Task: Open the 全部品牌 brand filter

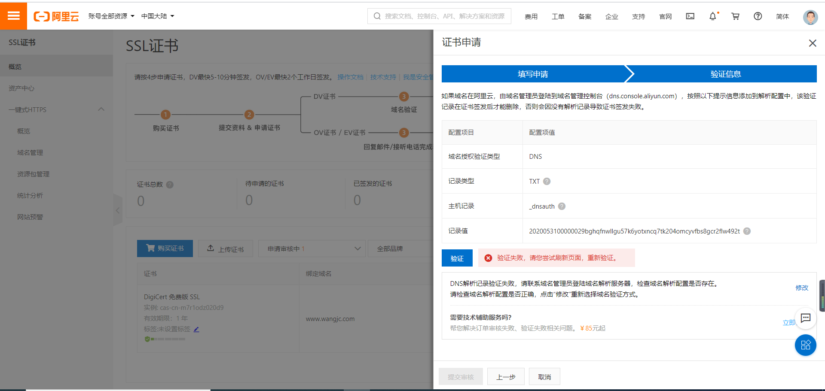Action: [x=400, y=249]
